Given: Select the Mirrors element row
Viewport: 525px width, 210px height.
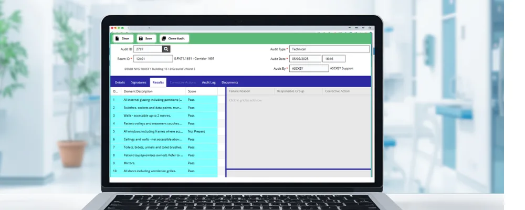Looking at the screenshot, I should [164, 163].
